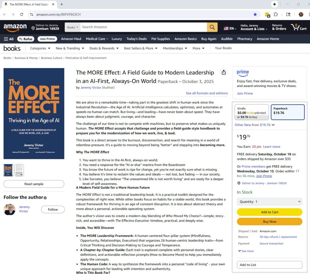The height and width of the screenshot is (274, 310).
Task: Click the Rufus assistant button
Action: 26,39
